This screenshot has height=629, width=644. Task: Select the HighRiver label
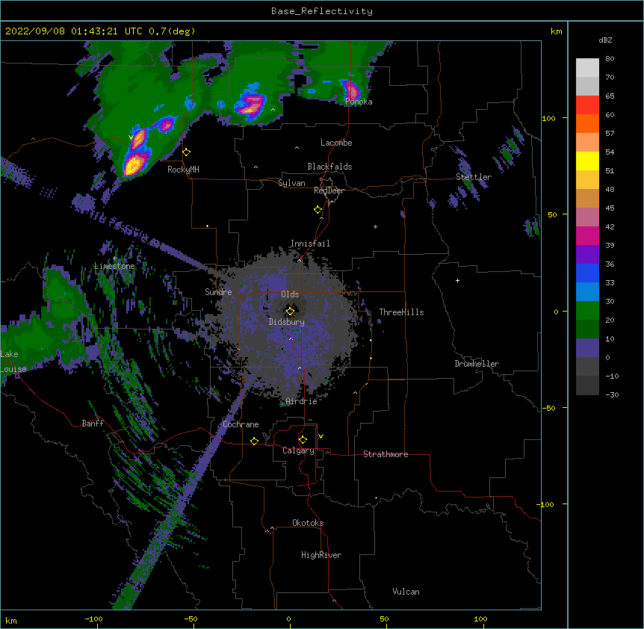tap(321, 555)
